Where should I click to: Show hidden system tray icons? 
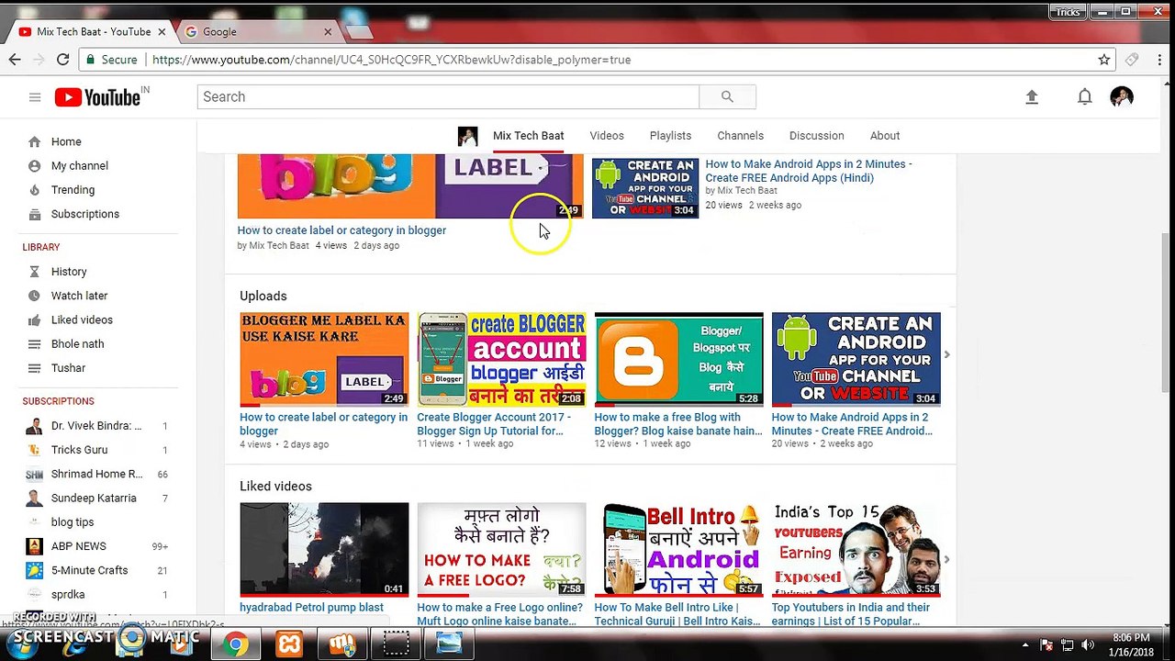pos(1026,644)
